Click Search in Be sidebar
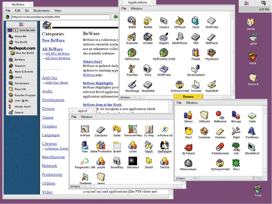The height and width of the screenshot is (204, 272). point(22,112)
